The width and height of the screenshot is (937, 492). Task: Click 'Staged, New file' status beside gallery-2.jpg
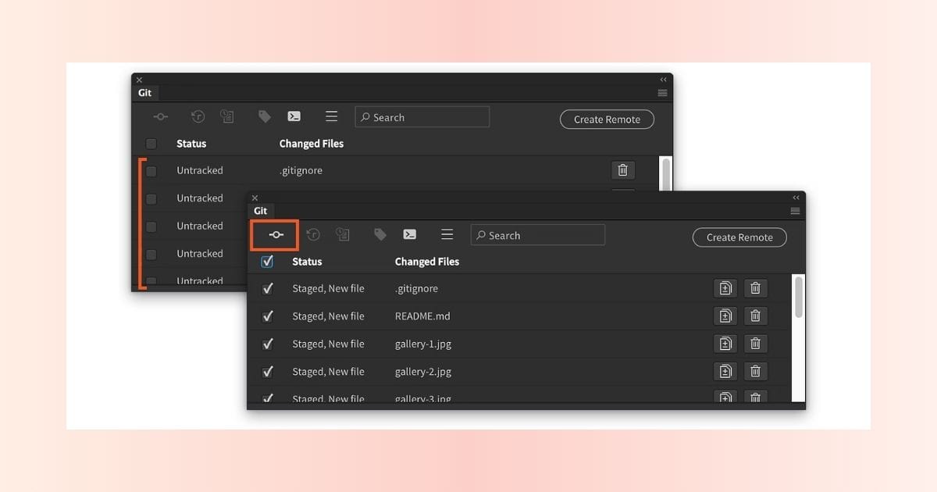(328, 372)
